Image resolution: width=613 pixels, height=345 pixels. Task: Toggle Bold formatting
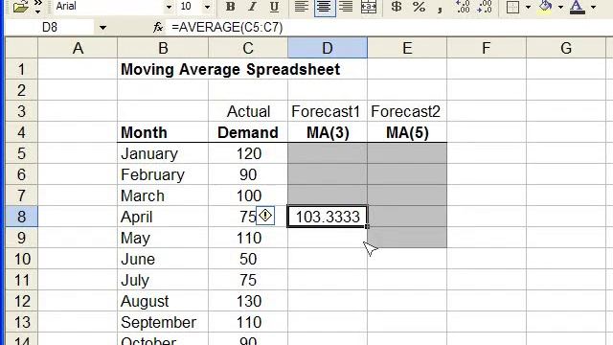coord(230,7)
